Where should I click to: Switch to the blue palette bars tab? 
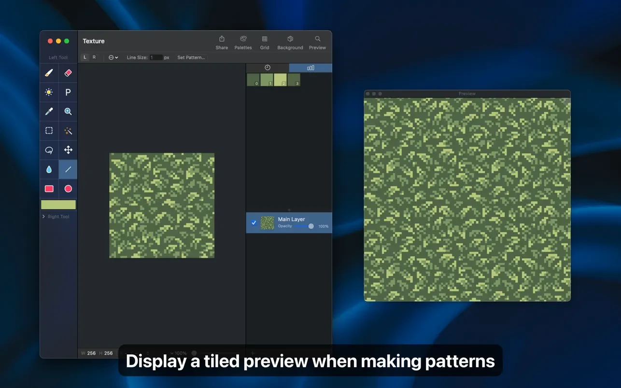[x=310, y=68]
